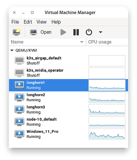Open the File menu

(x=15, y=22)
